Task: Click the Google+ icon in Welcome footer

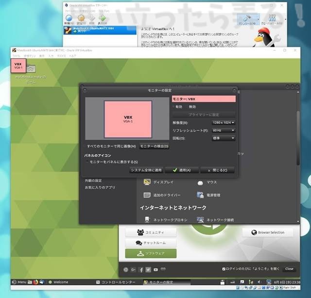Action: click(x=133, y=269)
